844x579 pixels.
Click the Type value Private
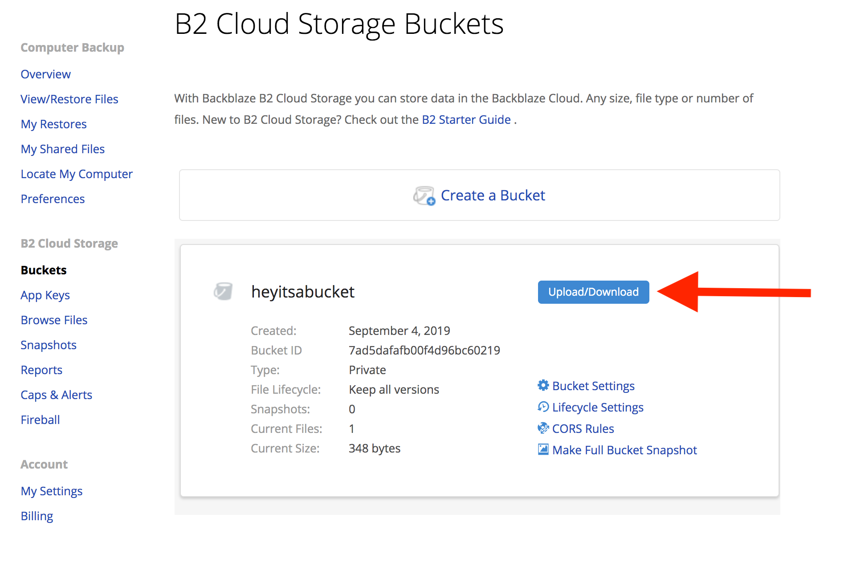pos(367,370)
